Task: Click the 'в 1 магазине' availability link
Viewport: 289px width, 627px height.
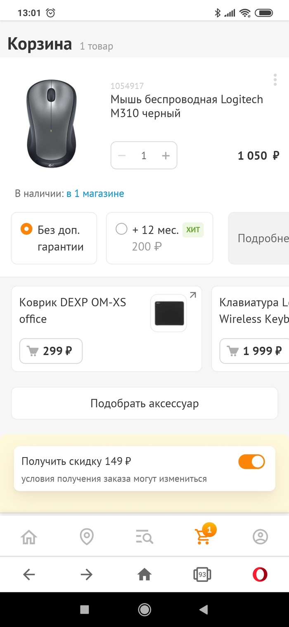Action: [x=95, y=193]
